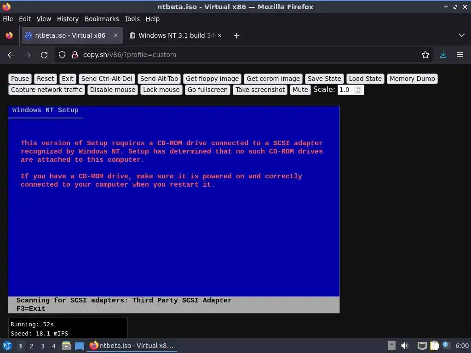Image resolution: width=471 pixels, height=353 pixels.
Task: Pause the emulator
Action: tap(20, 79)
